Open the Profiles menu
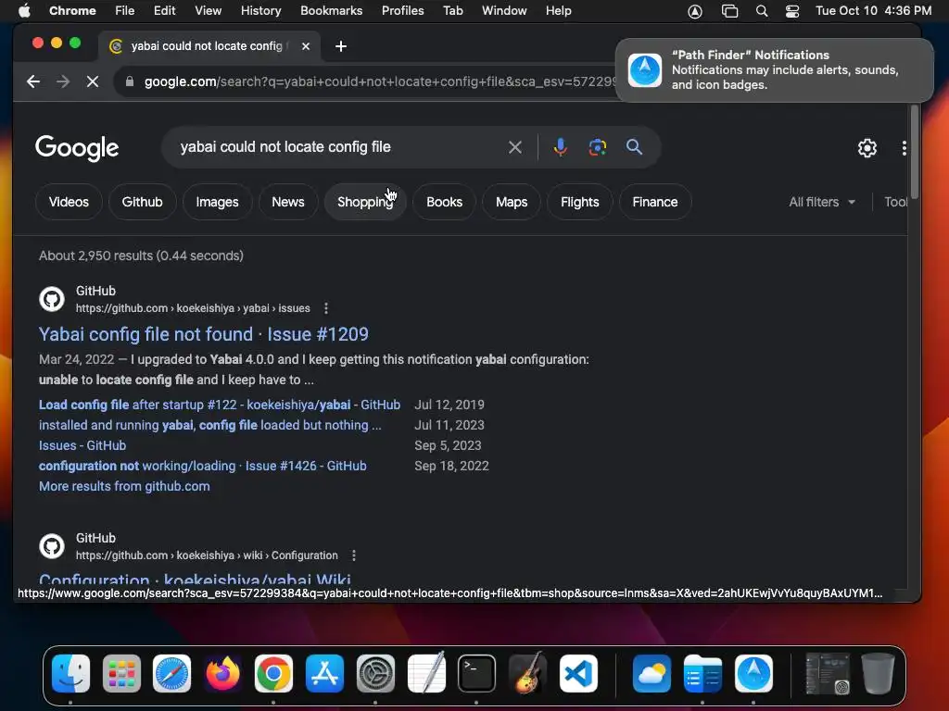The height and width of the screenshot is (711, 949). pyautogui.click(x=402, y=11)
